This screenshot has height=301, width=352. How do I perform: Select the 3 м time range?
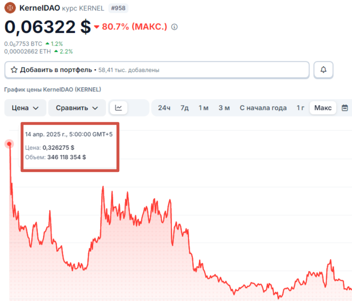click(x=224, y=108)
